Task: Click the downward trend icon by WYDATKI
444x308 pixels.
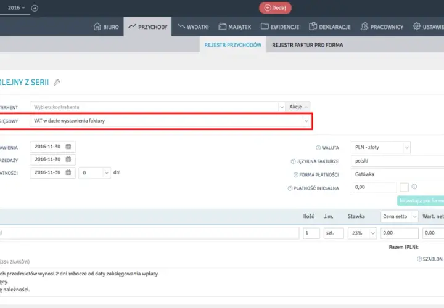Action: pos(181,26)
